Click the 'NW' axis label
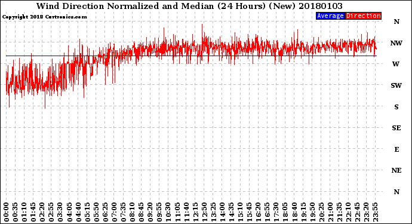The width and height of the screenshot is (412, 224). click(396, 43)
